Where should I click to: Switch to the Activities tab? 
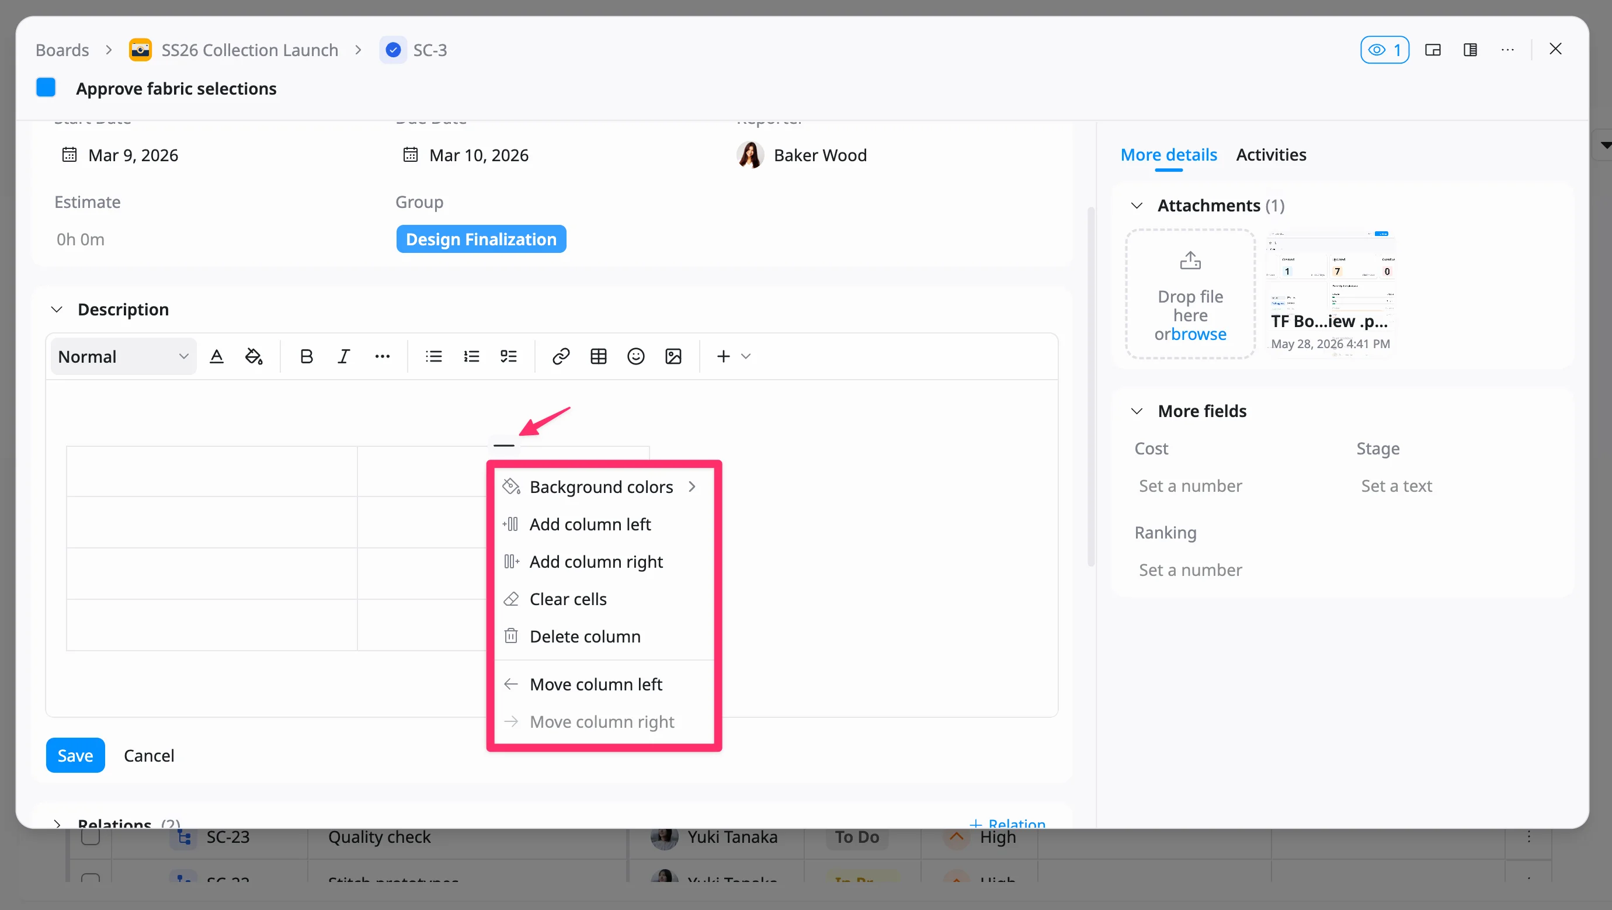tap(1271, 155)
